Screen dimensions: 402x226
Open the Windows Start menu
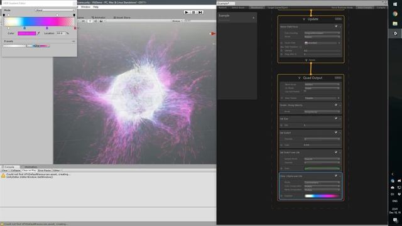point(395,4)
